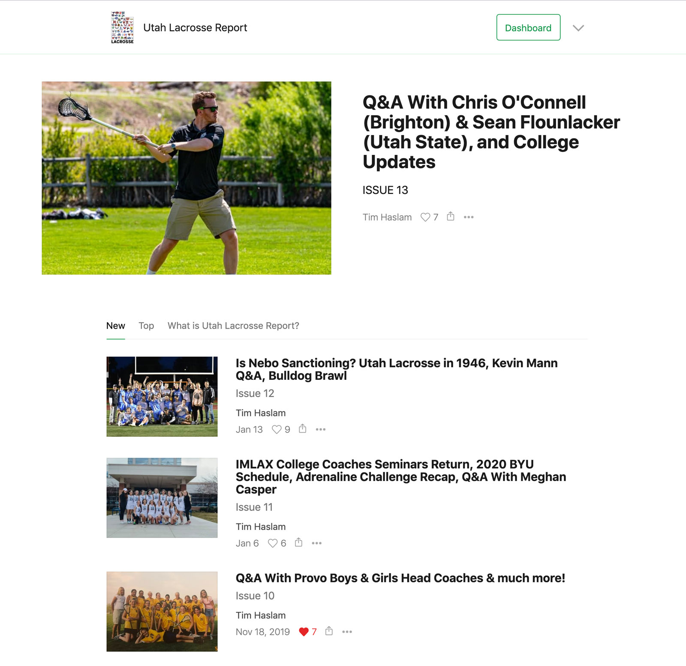Share the Issue 12 Nebo Sanctioning post
The height and width of the screenshot is (666, 686).
coord(302,429)
